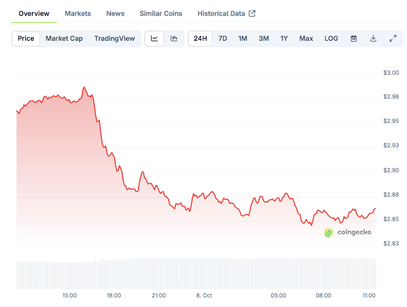Download the chart data
Image resolution: width=407 pixels, height=307 pixels.
(373, 39)
